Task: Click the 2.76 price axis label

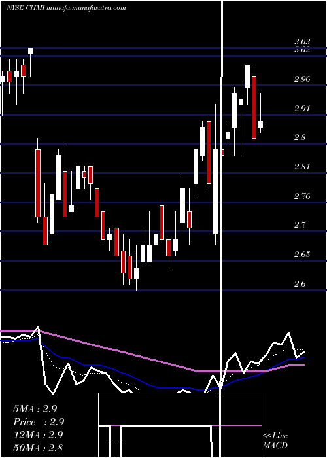Action: coord(302,196)
